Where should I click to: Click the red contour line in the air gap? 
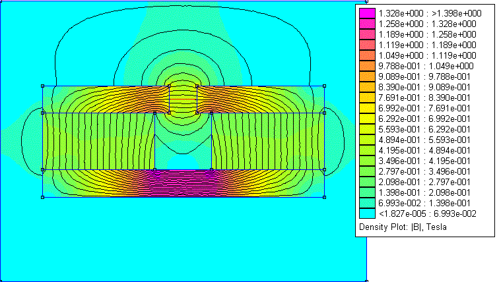[x=183, y=99]
